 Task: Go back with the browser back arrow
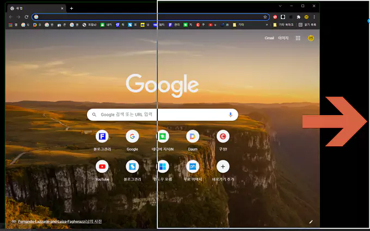pyautogui.click(x=11, y=17)
